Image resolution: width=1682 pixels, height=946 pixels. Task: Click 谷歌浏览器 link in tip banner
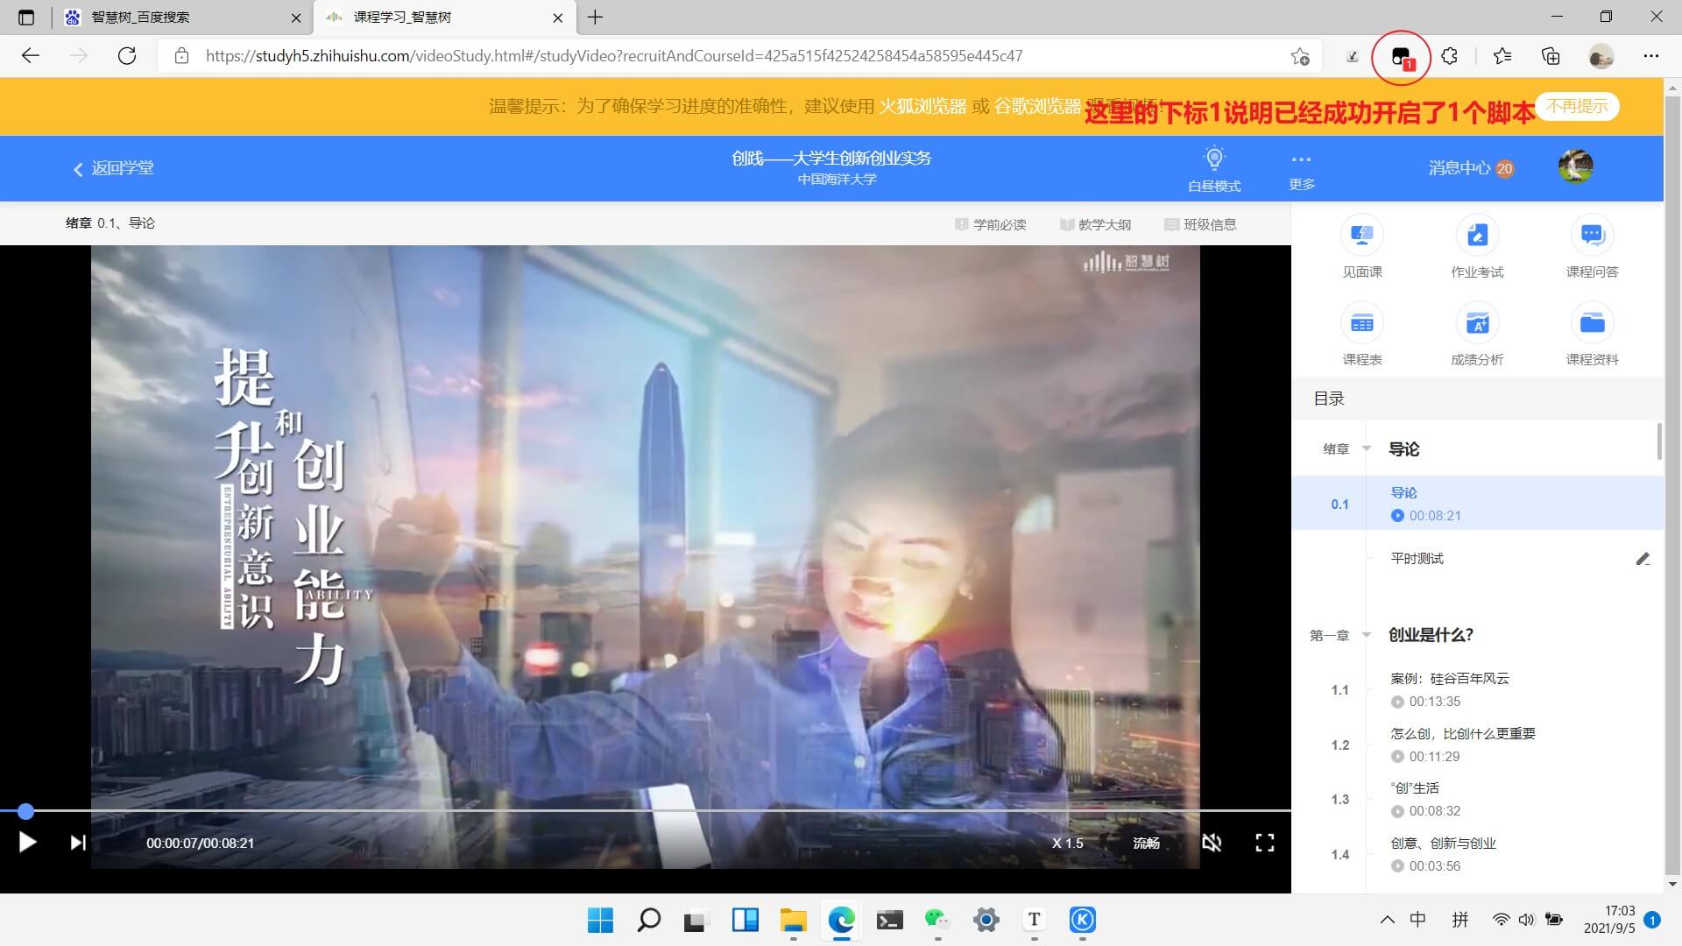pyautogui.click(x=1037, y=106)
